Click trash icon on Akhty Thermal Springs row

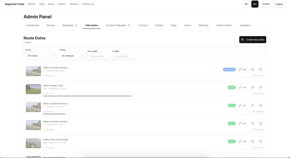pos(261,141)
